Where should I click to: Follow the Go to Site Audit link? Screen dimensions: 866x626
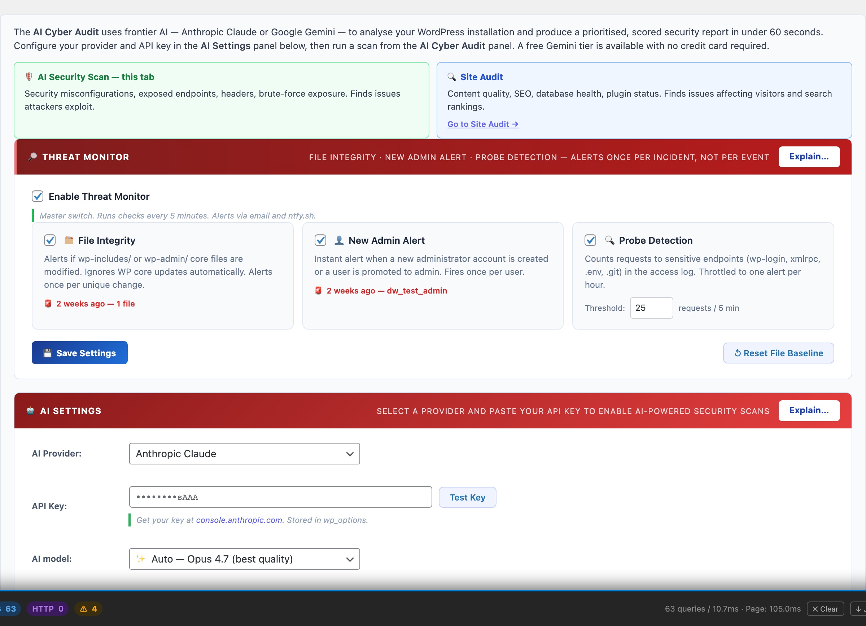tap(483, 124)
